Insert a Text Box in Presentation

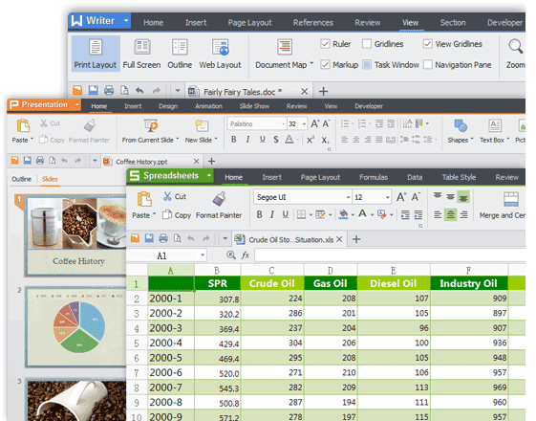494,131
